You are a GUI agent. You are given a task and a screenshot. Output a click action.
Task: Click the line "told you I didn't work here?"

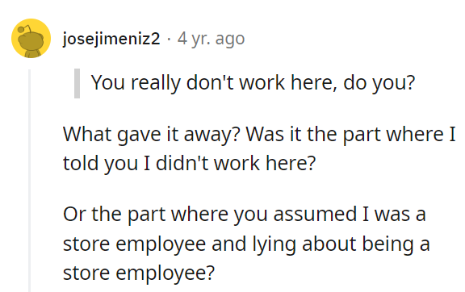(x=189, y=163)
